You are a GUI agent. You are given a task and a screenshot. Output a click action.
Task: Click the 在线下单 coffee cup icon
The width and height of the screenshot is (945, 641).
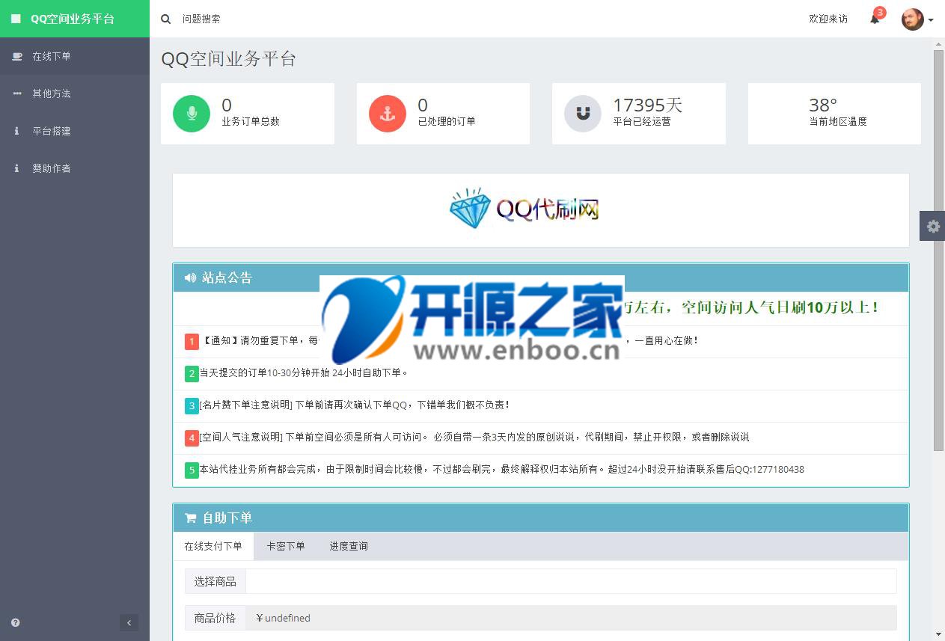(17, 56)
